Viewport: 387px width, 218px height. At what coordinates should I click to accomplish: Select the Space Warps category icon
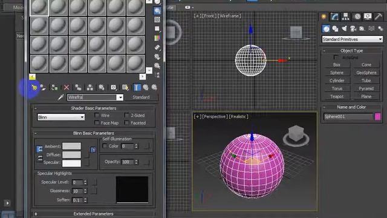tap(371, 28)
